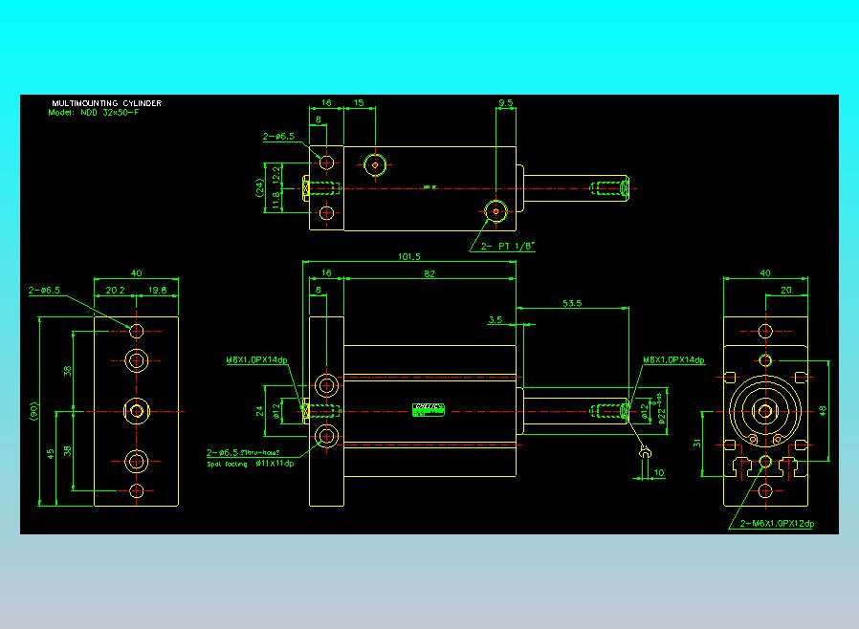Click the "(90)" height reference dimension
859x629 pixels.
coord(34,411)
